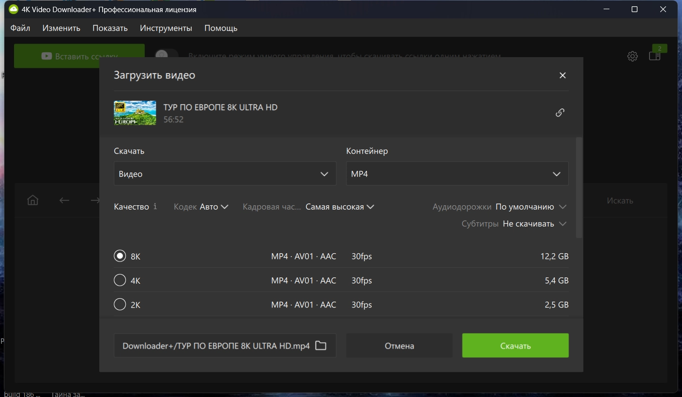682x397 pixels.
Task: Close the Загрузить видео dialog
Action: (x=562, y=75)
